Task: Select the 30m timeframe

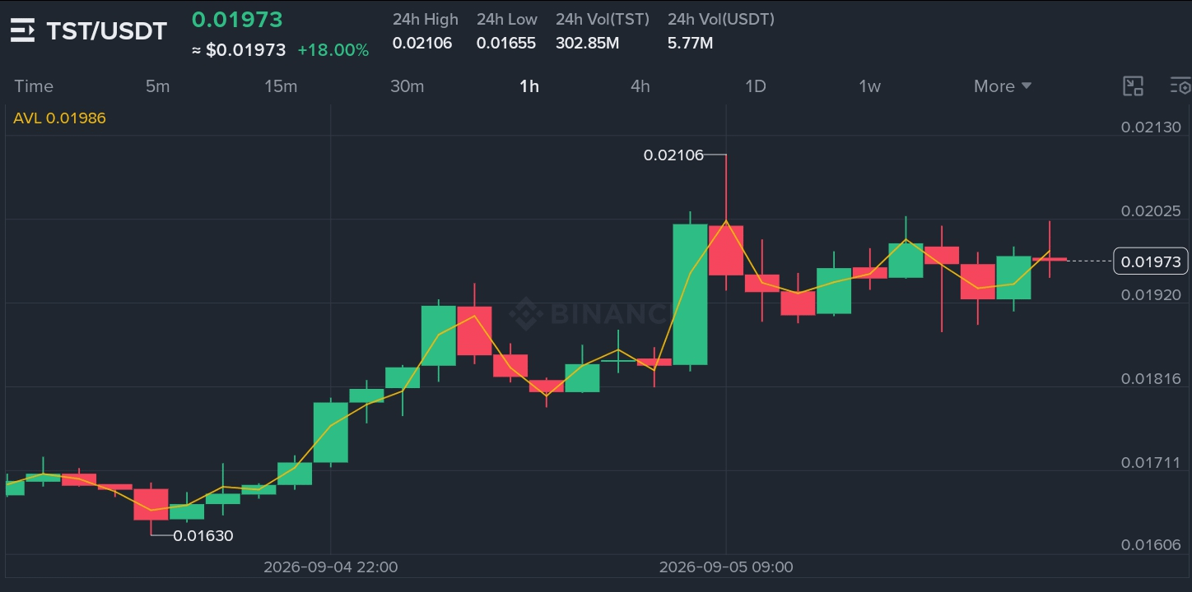Action: (x=407, y=86)
